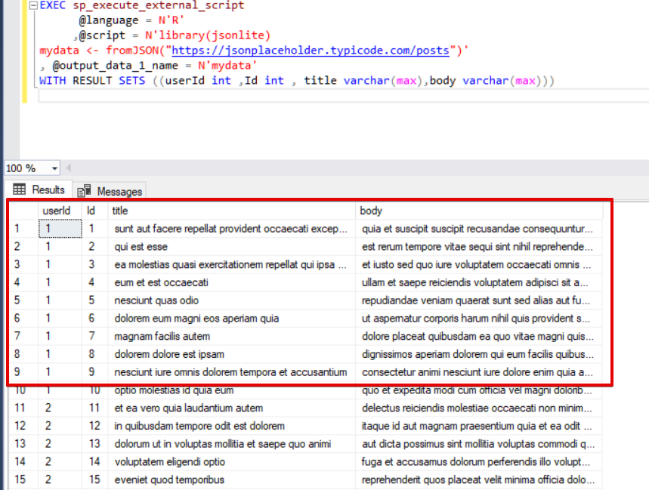
Task: Click Id cell with value 14
Action: (x=94, y=462)
